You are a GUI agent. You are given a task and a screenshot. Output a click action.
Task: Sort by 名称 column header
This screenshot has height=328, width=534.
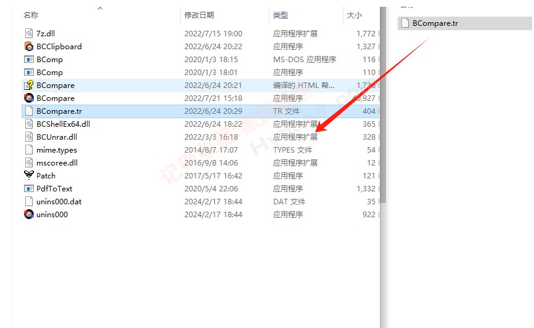coord(31,15)
